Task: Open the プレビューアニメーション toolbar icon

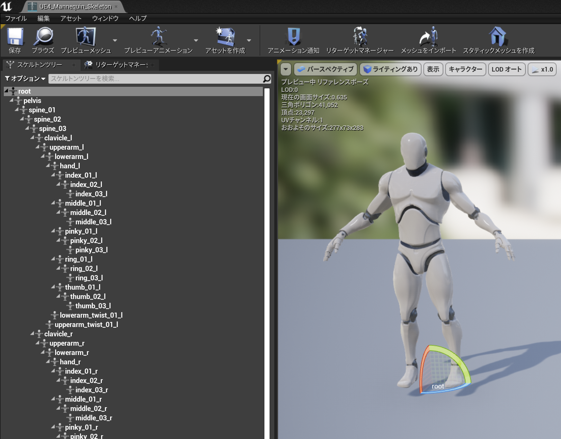Action: click(x=158, y=36)
